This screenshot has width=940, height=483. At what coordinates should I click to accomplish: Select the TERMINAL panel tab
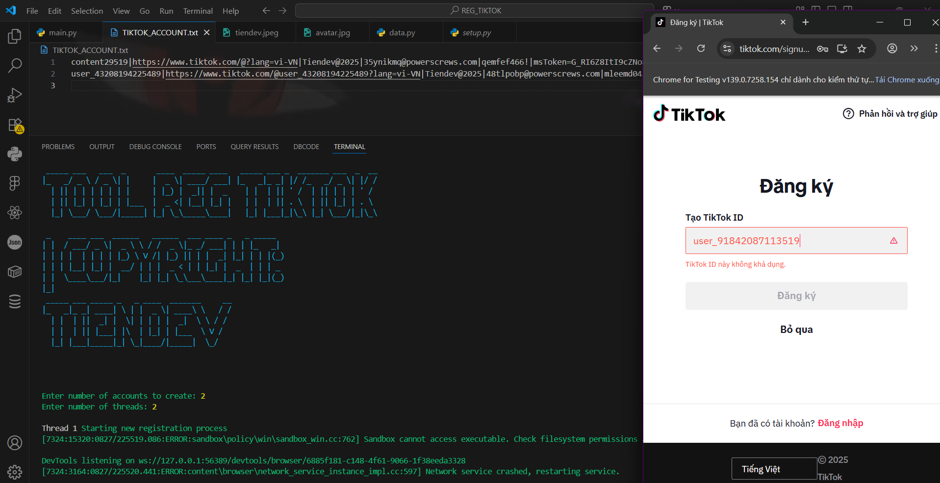point(350,147)
